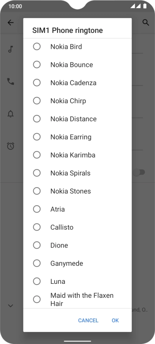Select the Ganymede ringtone option
This screenshot has width=155, height=344.
[x=77, y=263]
